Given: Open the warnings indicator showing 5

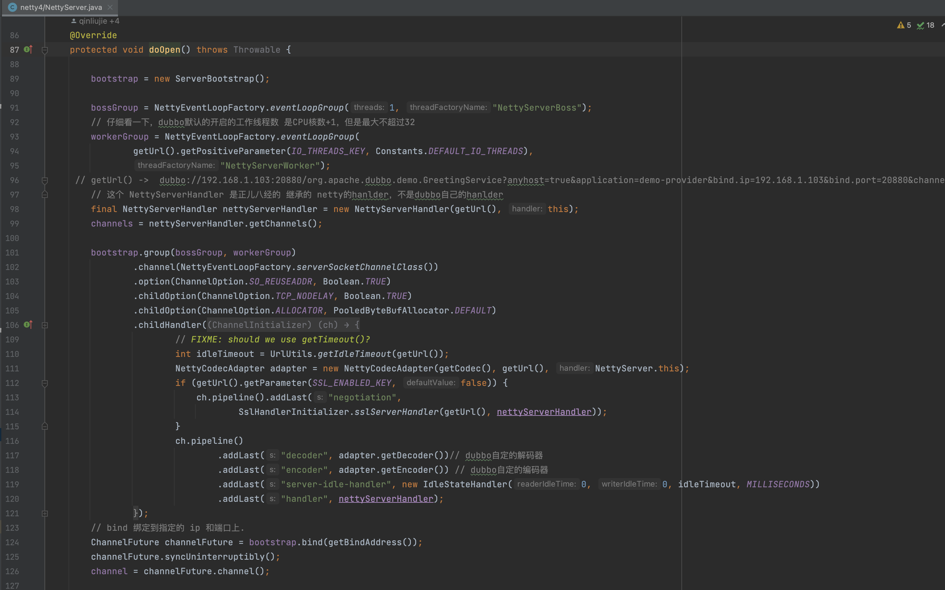Looking at the screenshot, I should [904, 25].
